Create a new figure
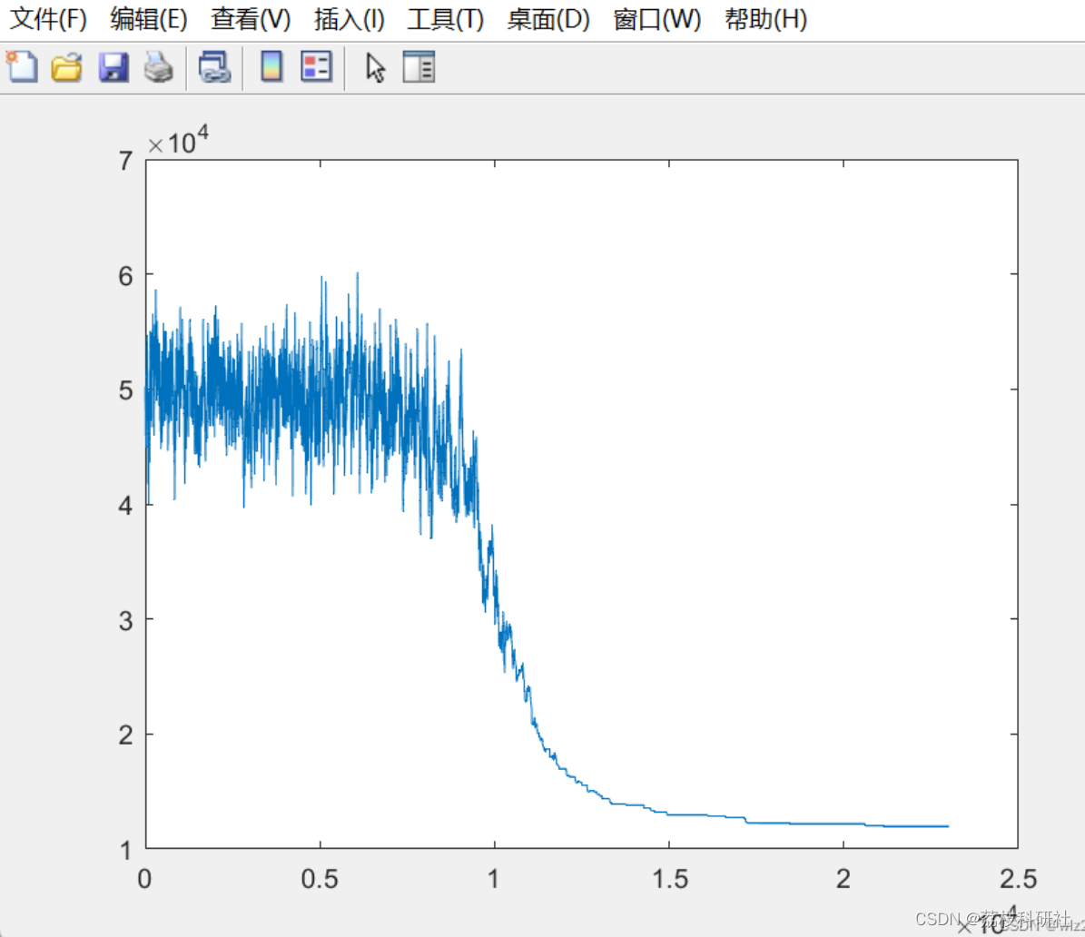The image size is (1085, 937). pyautogui.click(x=21, y=66)
